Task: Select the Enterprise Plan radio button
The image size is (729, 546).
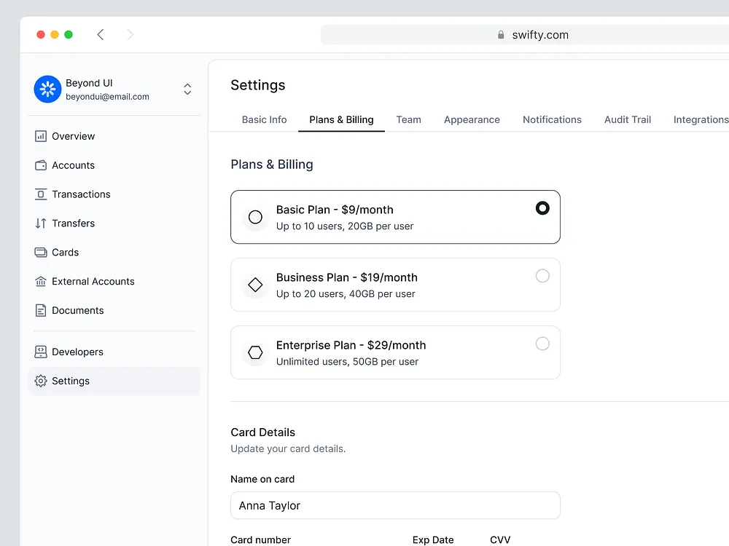Action: [542, 343]
